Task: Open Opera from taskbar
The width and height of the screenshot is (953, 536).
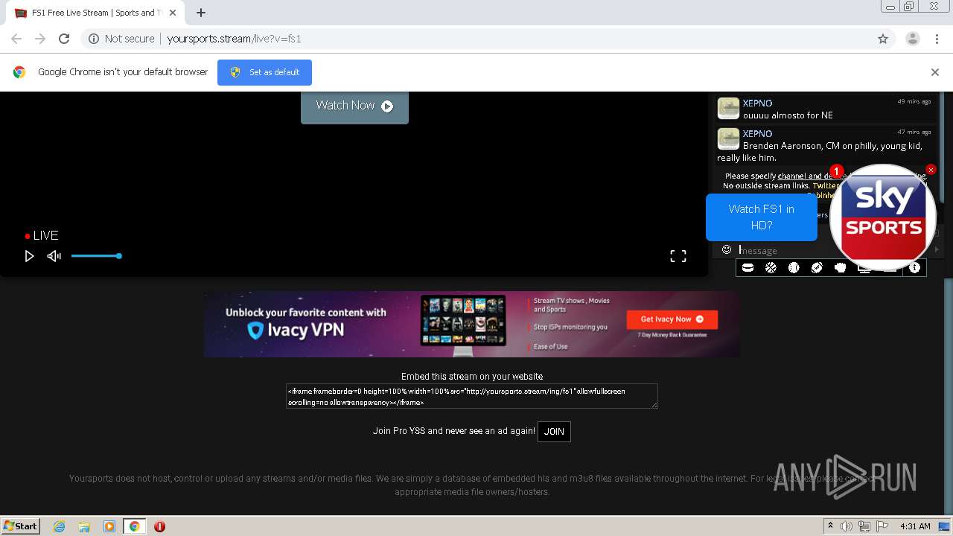Action: [x=159, y=526]
